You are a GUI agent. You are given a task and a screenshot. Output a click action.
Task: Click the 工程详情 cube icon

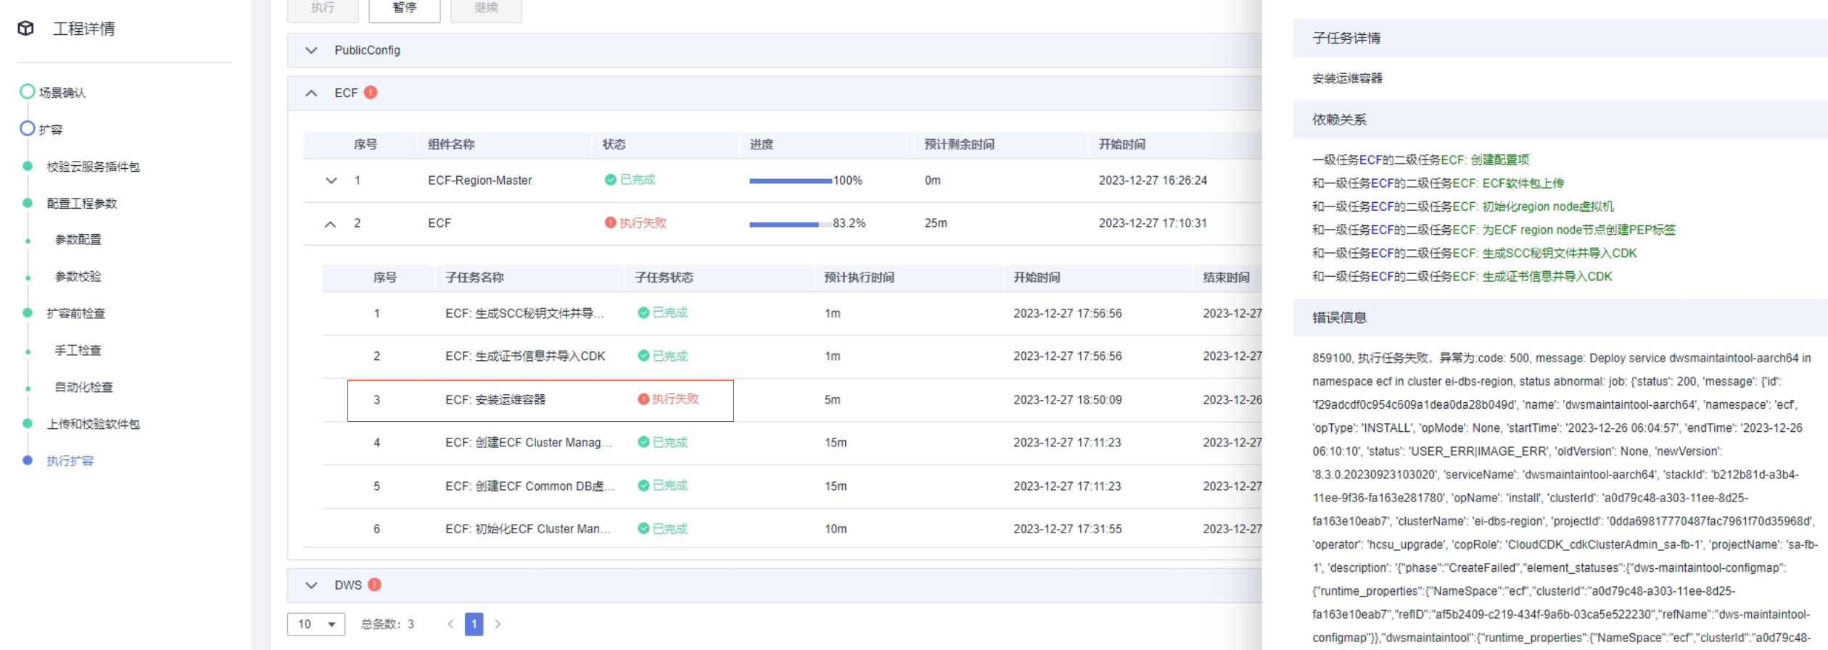pos(26,28)
